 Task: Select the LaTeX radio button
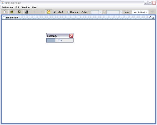pos(54,12)
